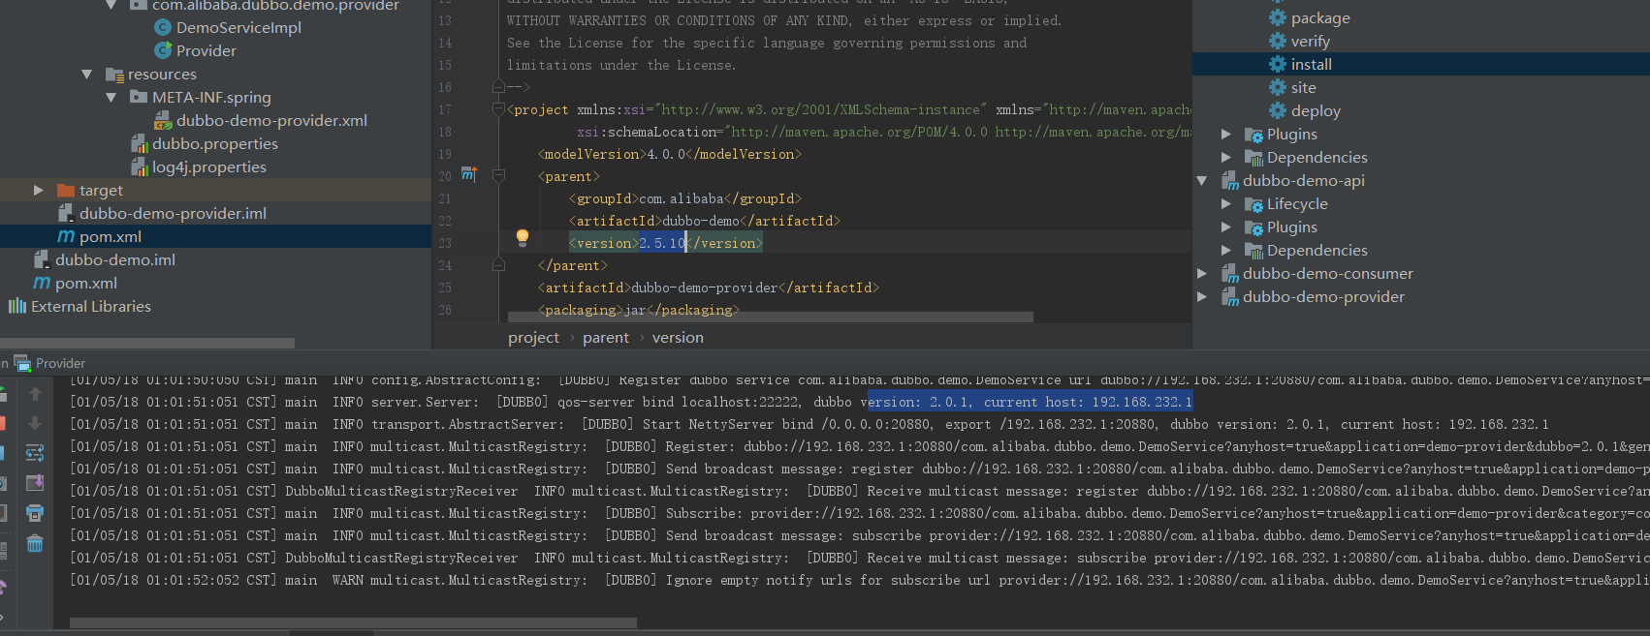The image size is (1650, 636).
Task: Click the dubbo.properties file icon
Action: tap(139, 143)
